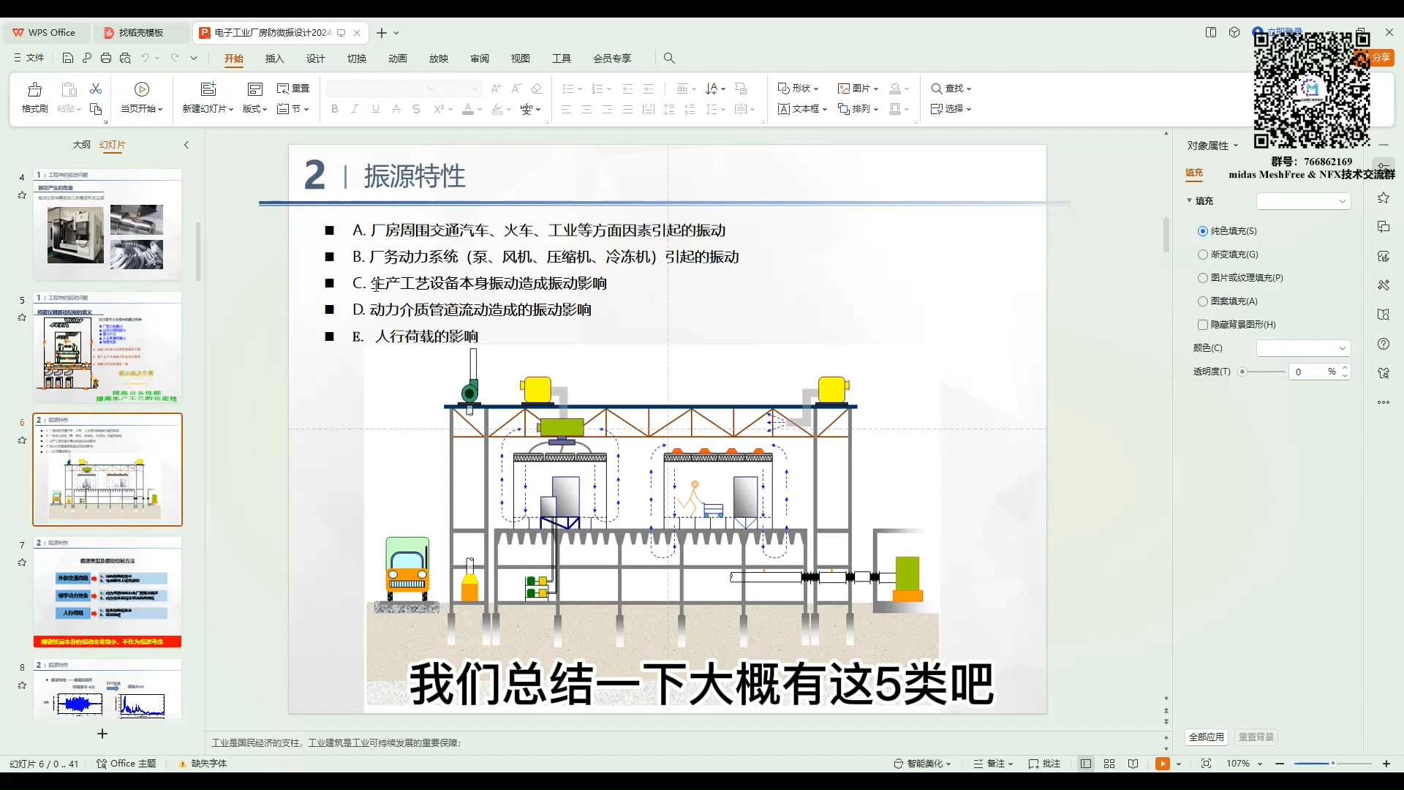Switch to the Outline (大纲) pane tab
Screen dimensions: 1404x790
(x=81, y=145)
